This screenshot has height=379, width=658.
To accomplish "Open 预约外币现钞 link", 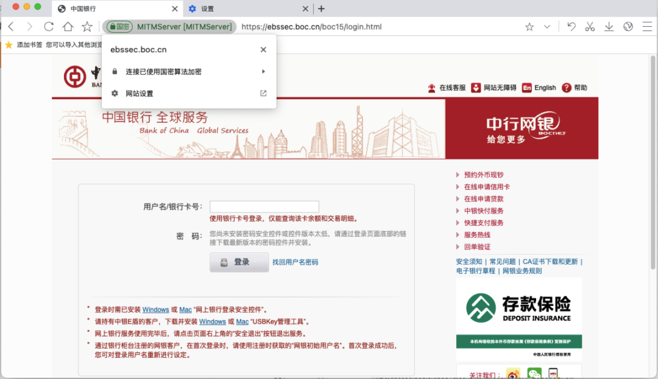I will (x=483, y=175).
